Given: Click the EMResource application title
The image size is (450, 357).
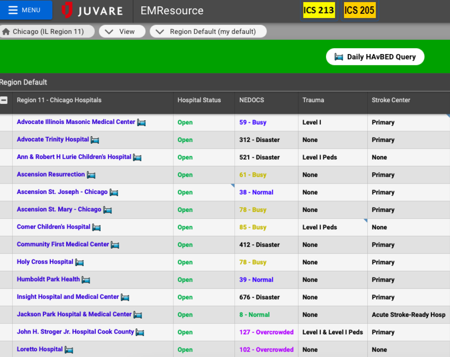Looking at the screenshot, I should (172, 10).
